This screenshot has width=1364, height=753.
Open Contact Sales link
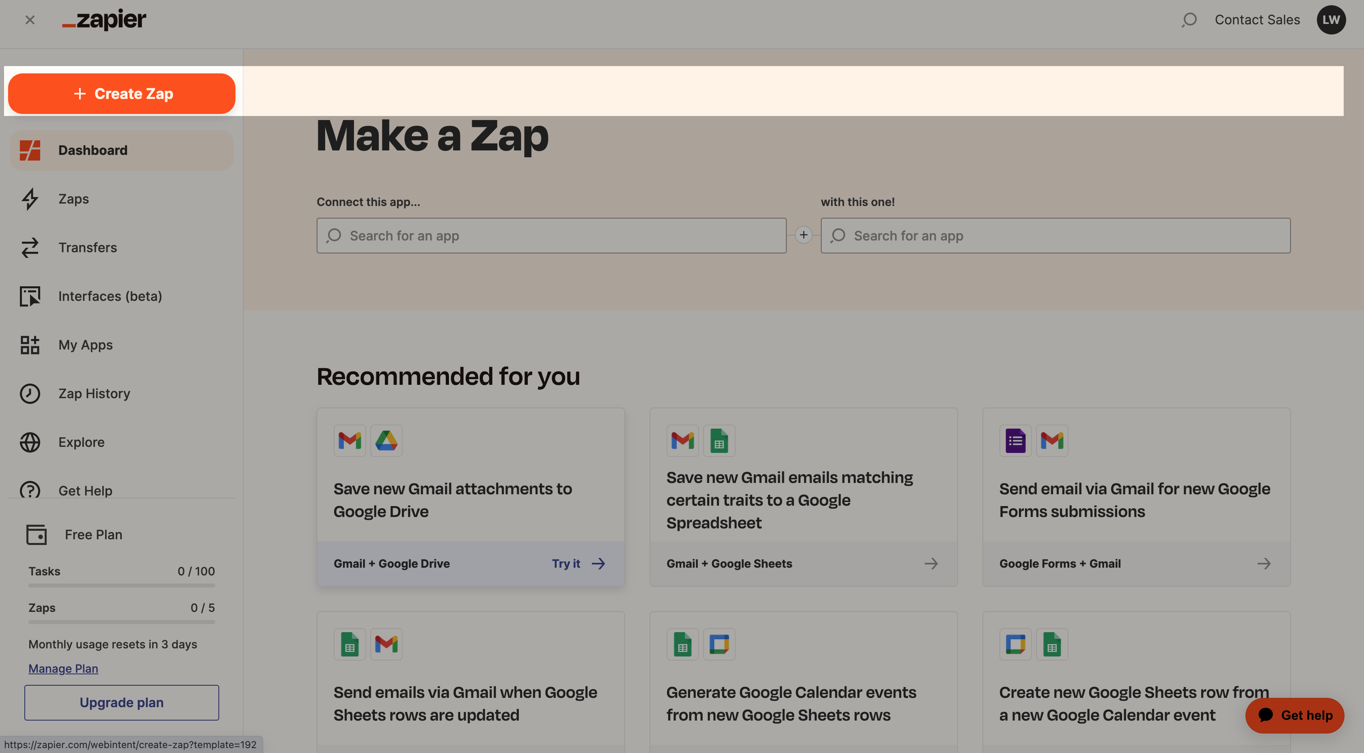[1257, 20]
